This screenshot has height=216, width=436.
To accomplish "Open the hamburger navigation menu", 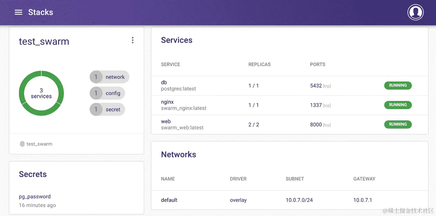I will point(18,12).
